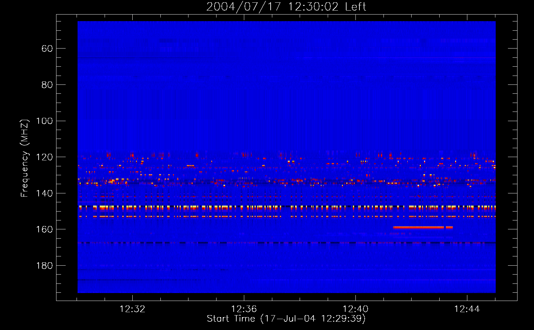Click the 12:32 time tick label
Image resolution: width=534 pixels, height=330 pixels.
click(132, 309)
